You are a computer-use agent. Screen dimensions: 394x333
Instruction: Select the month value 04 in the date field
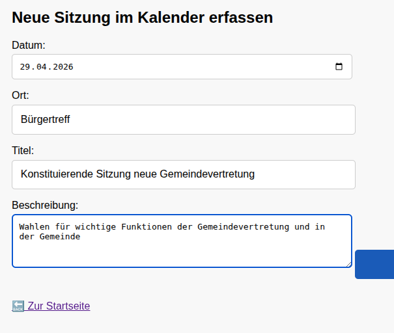(41, 67)
